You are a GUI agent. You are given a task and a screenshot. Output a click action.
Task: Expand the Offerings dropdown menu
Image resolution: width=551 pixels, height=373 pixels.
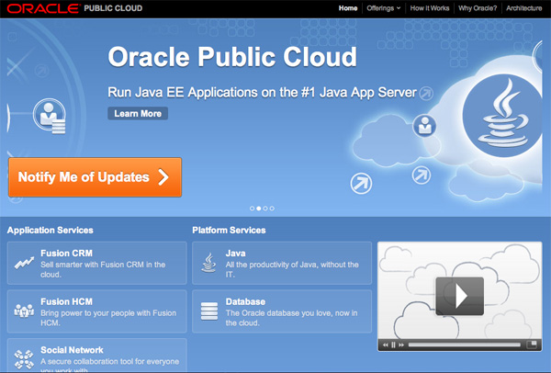(x=383, y=8)
